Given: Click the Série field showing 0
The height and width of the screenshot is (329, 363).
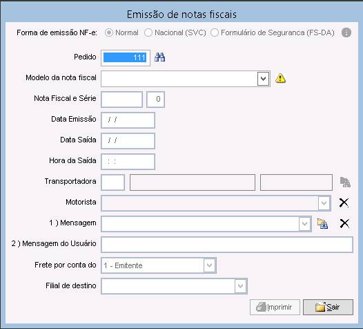Looking at the screenshot, I should (x=155, y=100).
